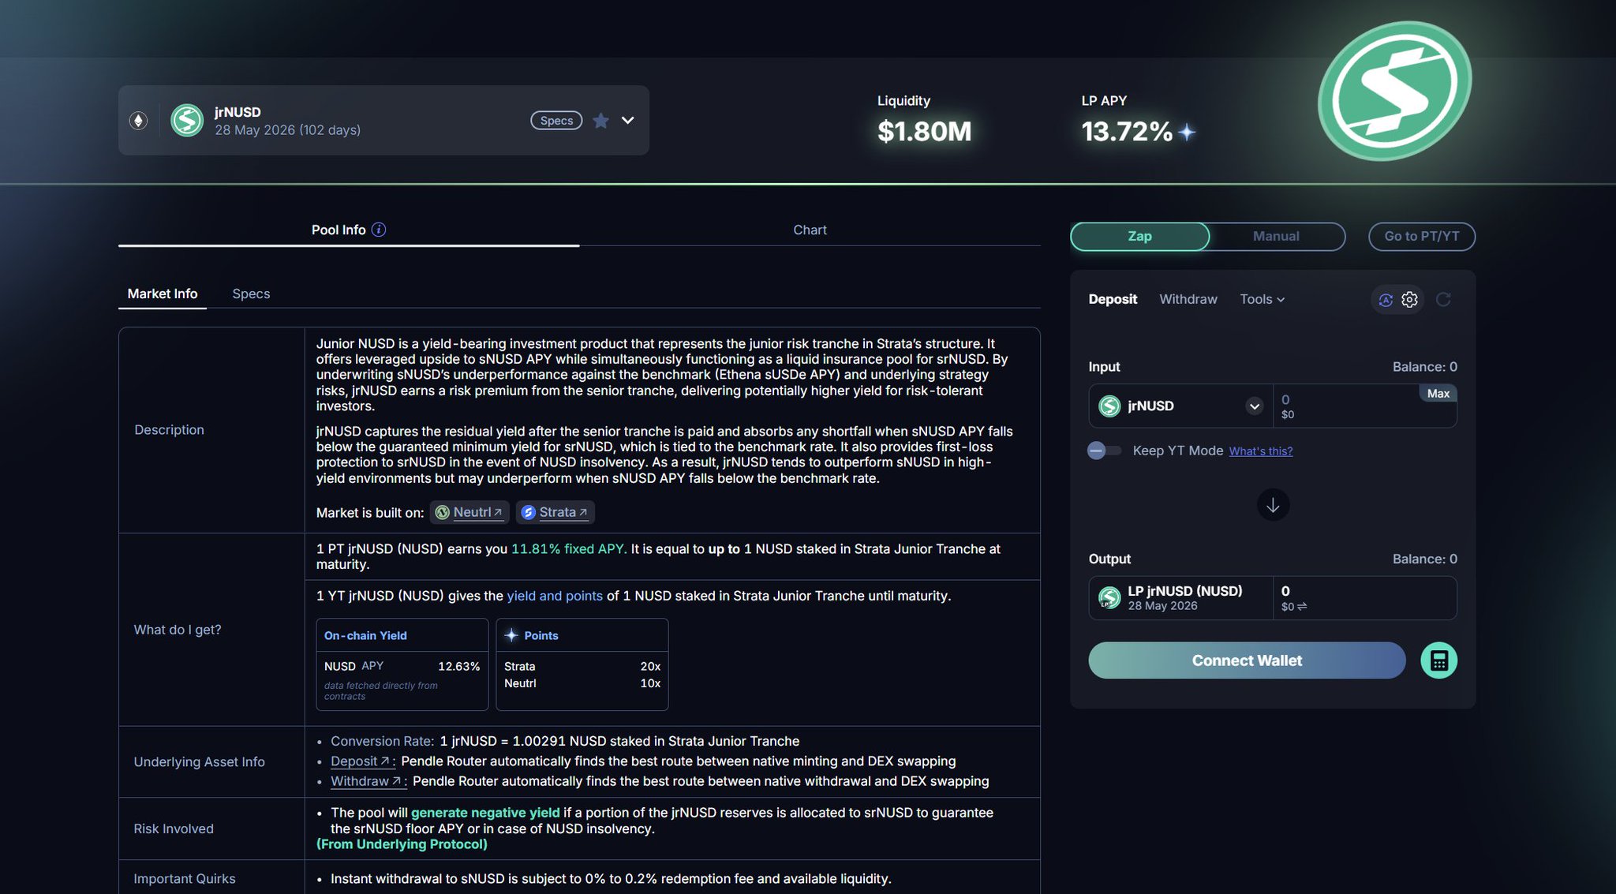Image resolution: width=1616 pixels, height=894 pixels.
Task: Open the jrNUSD input token dropdown
Action: click(x=1254, y=406)
